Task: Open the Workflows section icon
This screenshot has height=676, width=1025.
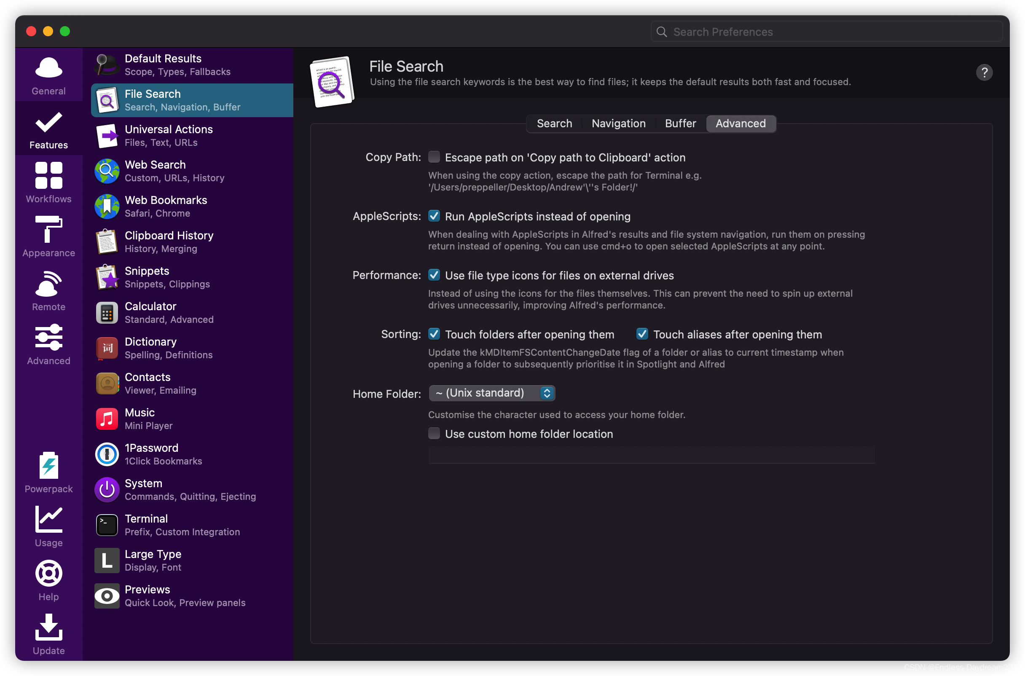Action: point(49,175)
